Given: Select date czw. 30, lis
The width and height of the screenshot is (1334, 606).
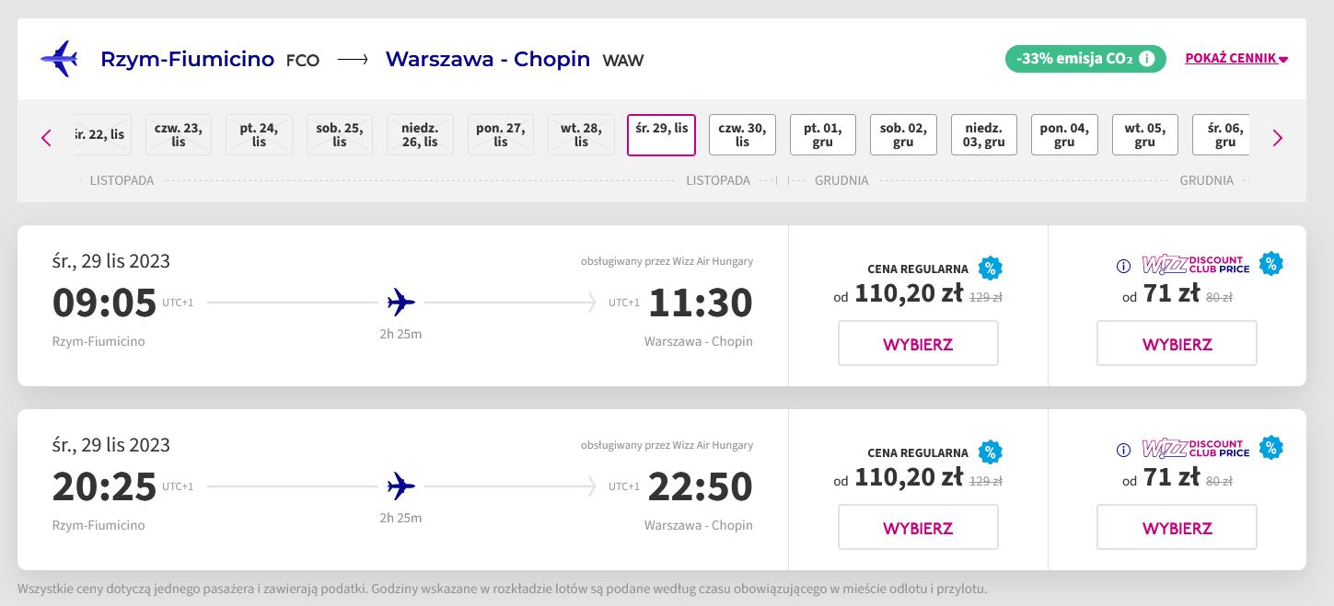Looking at the screenshot, I should click(742, 135).
